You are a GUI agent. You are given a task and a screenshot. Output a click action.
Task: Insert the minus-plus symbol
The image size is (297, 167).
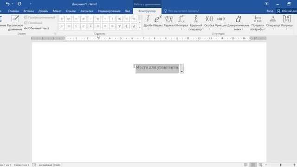click(90, 26)
